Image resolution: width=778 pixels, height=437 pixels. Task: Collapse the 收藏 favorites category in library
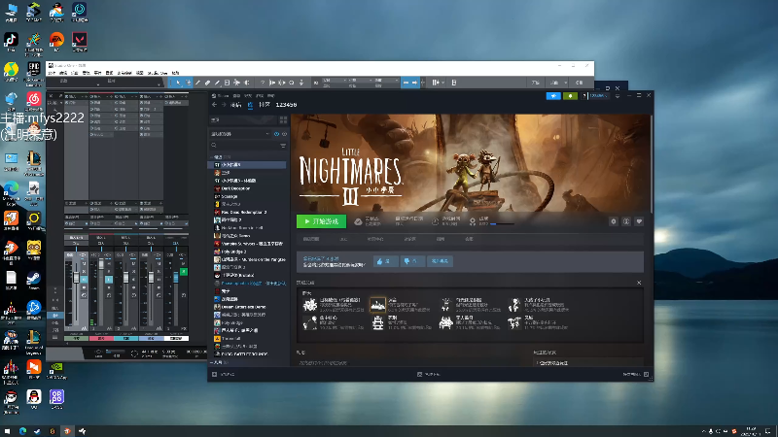(212, 157)
